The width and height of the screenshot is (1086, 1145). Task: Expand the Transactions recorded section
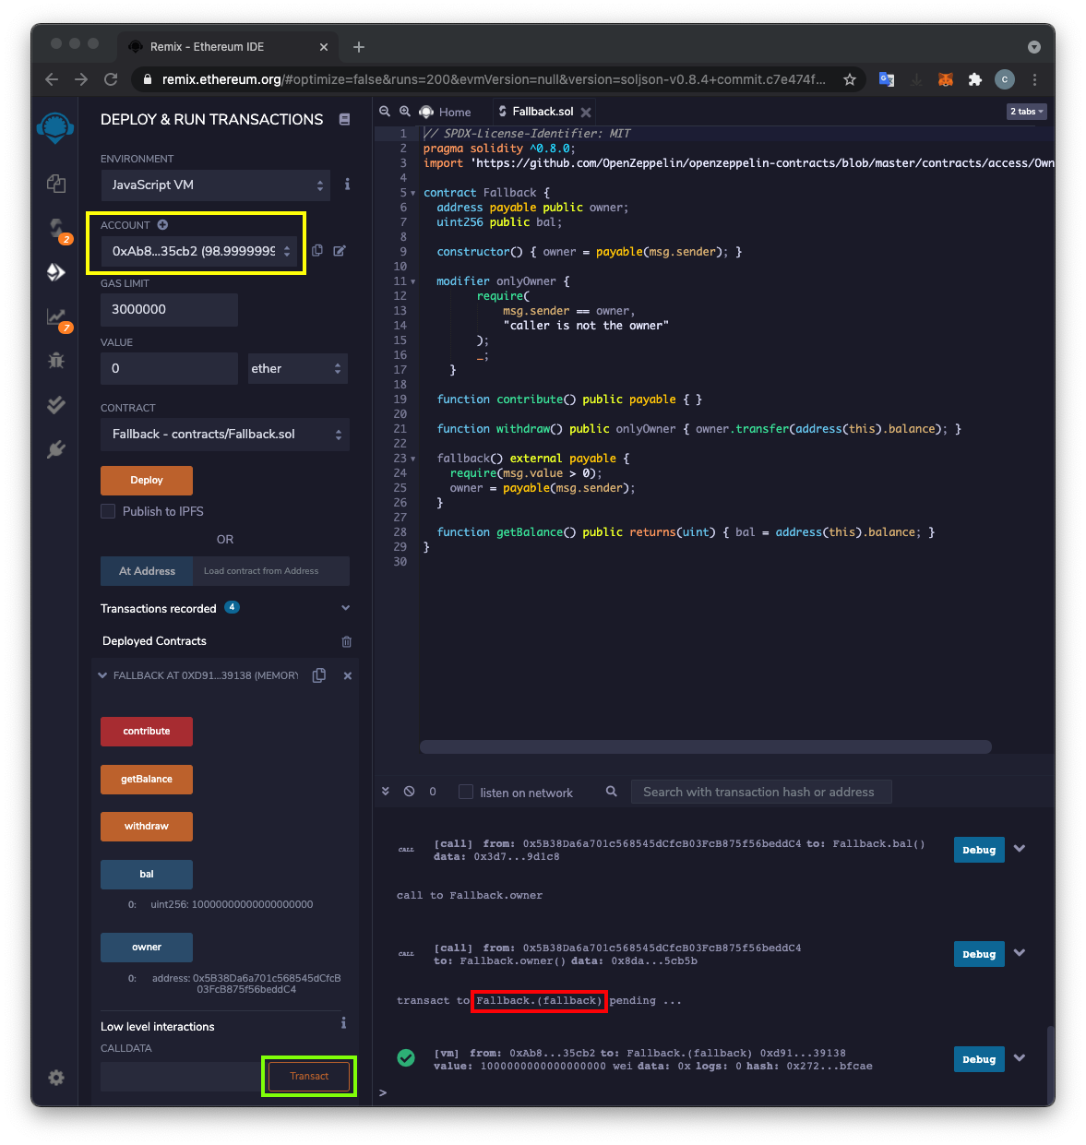click(346, 608)
